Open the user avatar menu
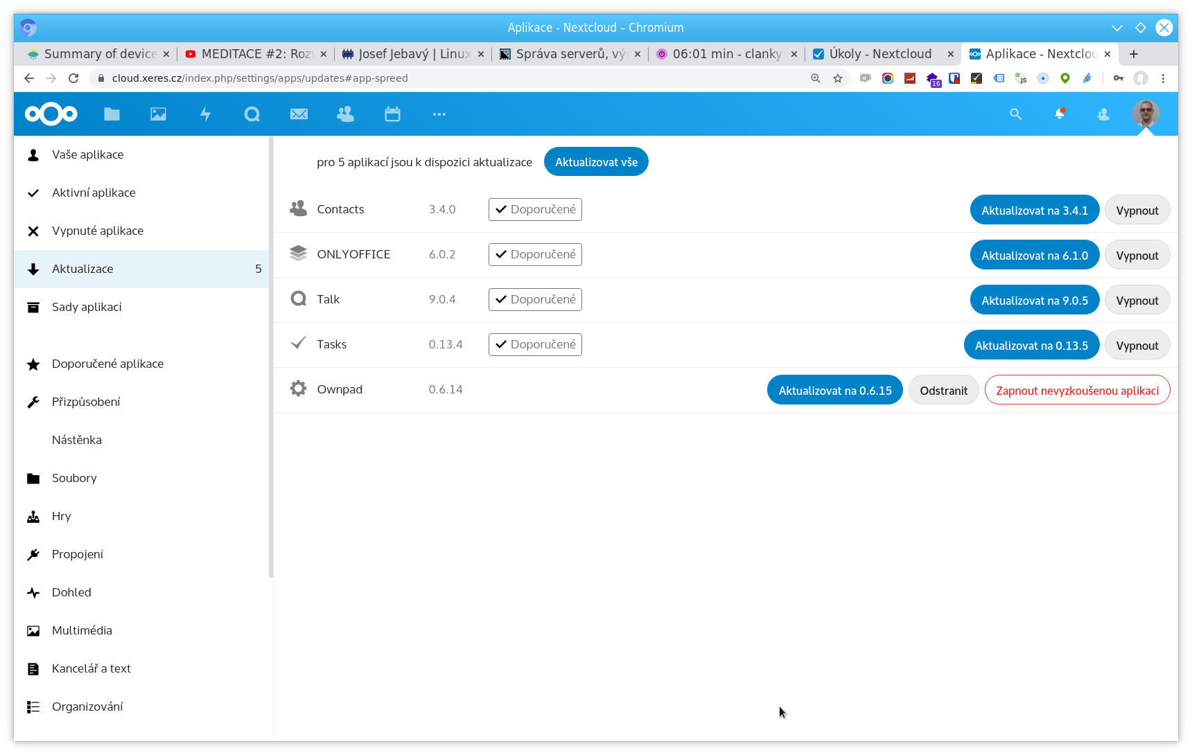 1146,114
